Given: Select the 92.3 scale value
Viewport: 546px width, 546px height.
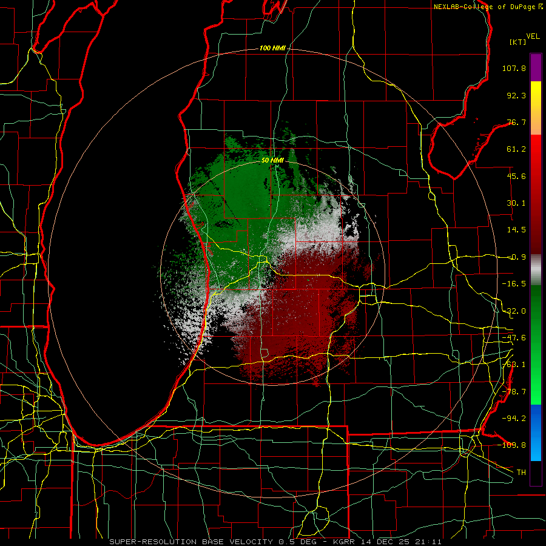Looking at the screenshot, I should [x=516, y=95].
